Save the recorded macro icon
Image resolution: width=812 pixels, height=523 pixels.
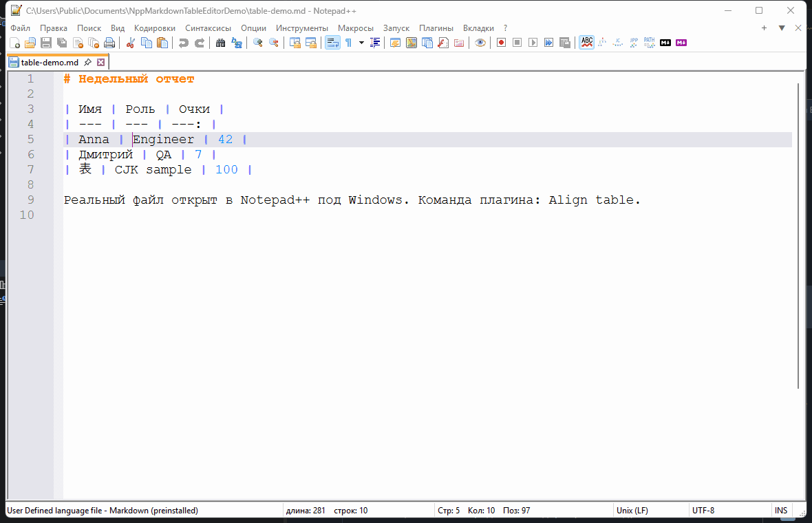click(x=564, y=43)
